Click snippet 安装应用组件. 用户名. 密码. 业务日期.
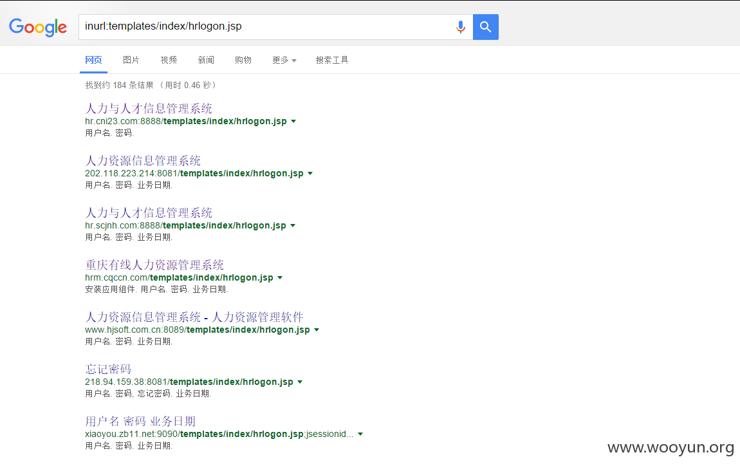740x466 pixels. 156,290
